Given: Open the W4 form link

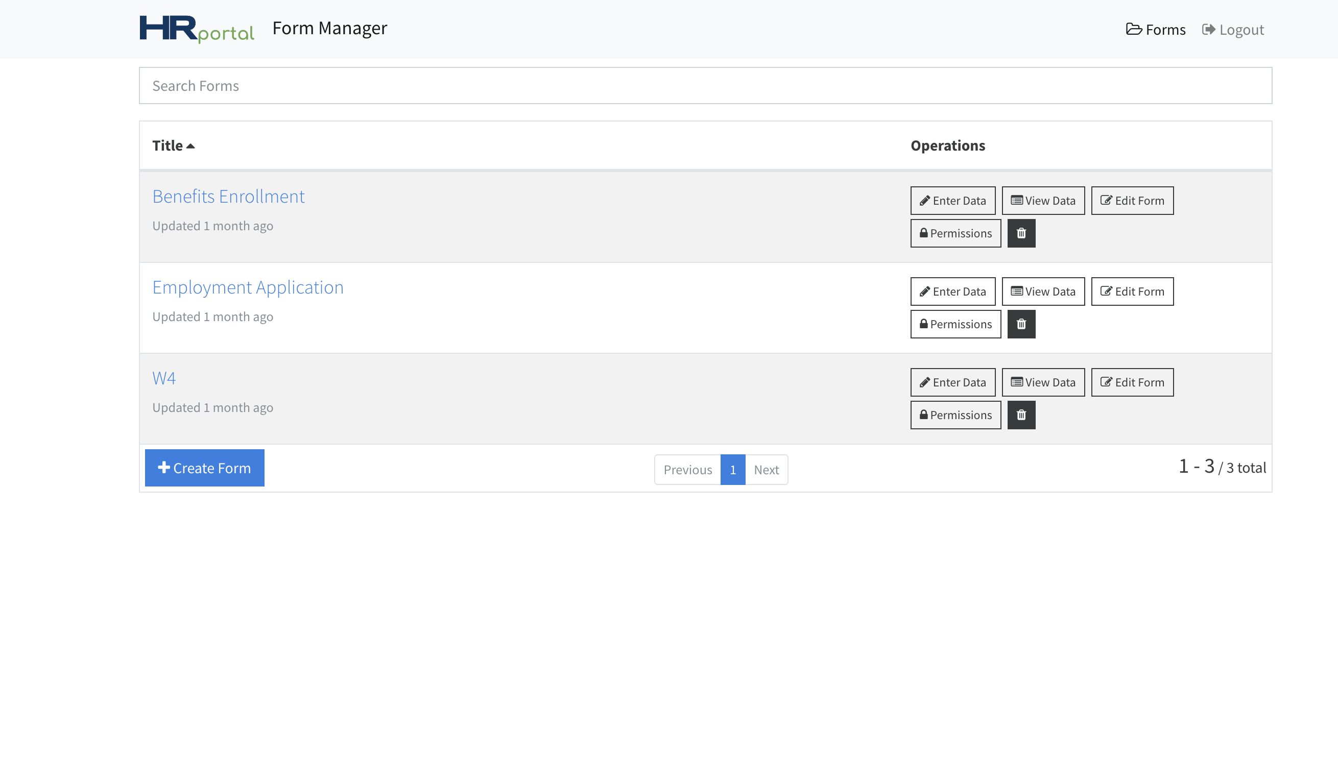Looking at the screenshot, I should tap(163, 378).
